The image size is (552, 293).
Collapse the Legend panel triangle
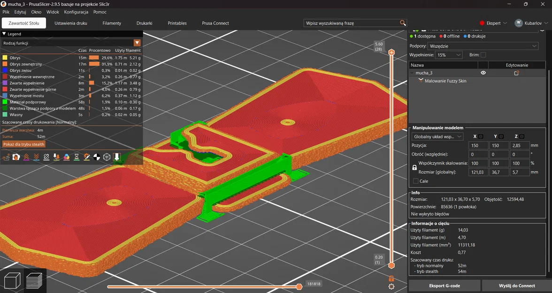4,34
